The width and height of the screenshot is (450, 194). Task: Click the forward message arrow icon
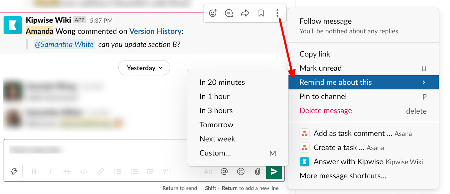[245, 13]
